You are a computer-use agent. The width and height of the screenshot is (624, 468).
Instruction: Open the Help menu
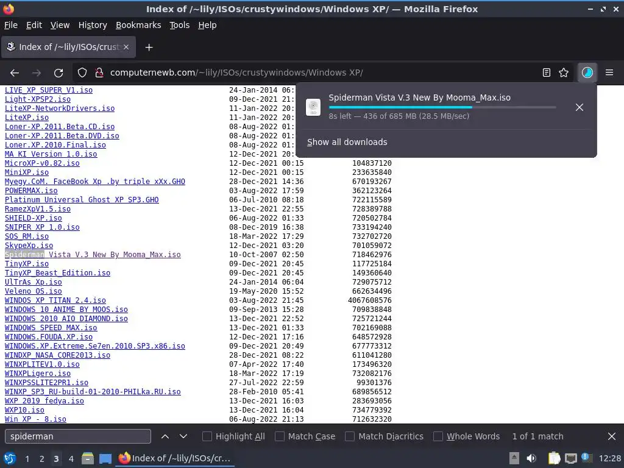tap(207, 25)
